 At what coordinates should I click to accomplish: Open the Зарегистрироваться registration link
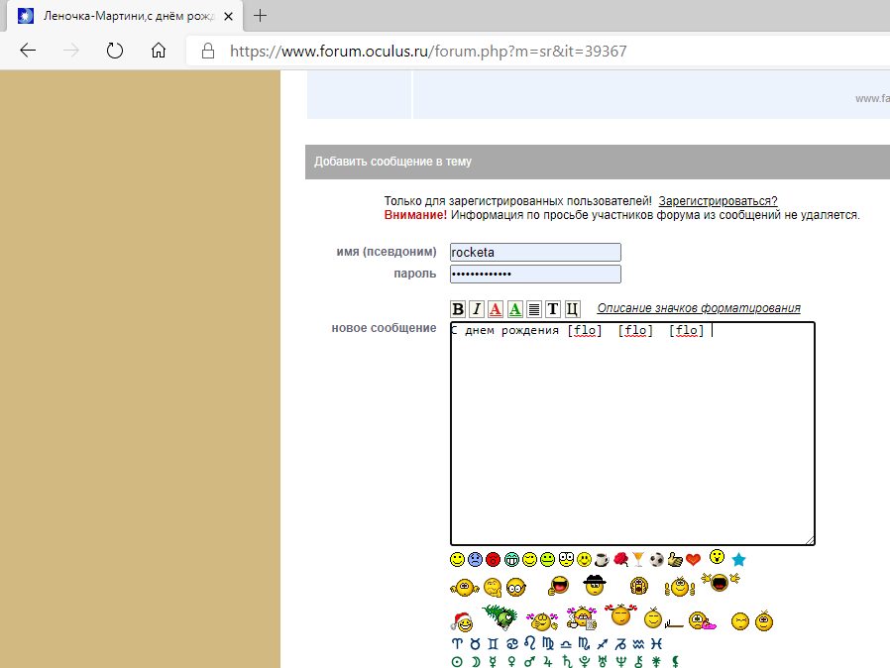(x=718, y=200)
